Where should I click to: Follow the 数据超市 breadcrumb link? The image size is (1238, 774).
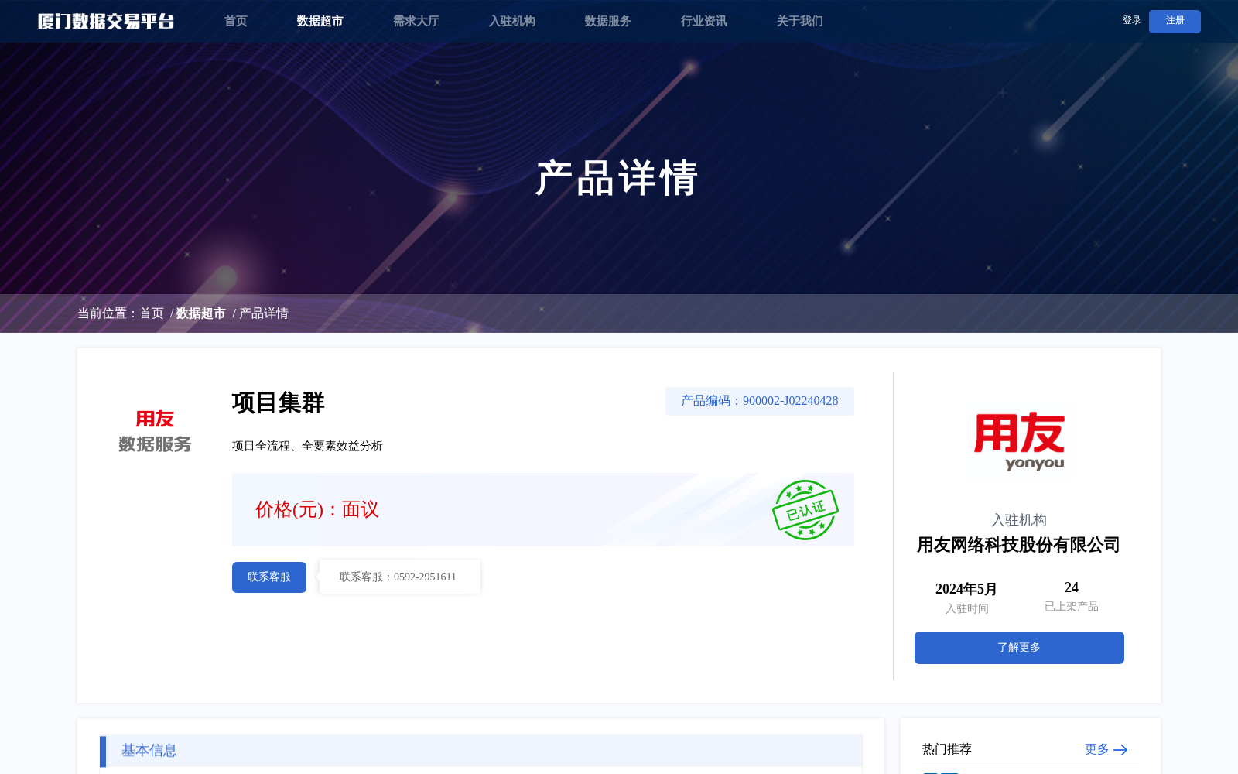tap(200, 313)
